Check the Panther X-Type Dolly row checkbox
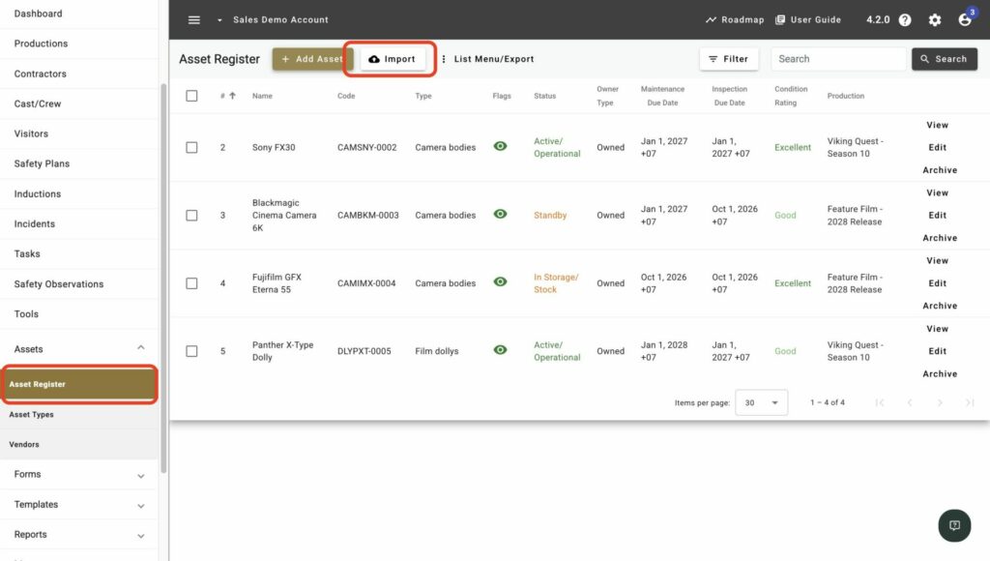Viewport: 990px width, 561px height. click(x=191, y=351)
